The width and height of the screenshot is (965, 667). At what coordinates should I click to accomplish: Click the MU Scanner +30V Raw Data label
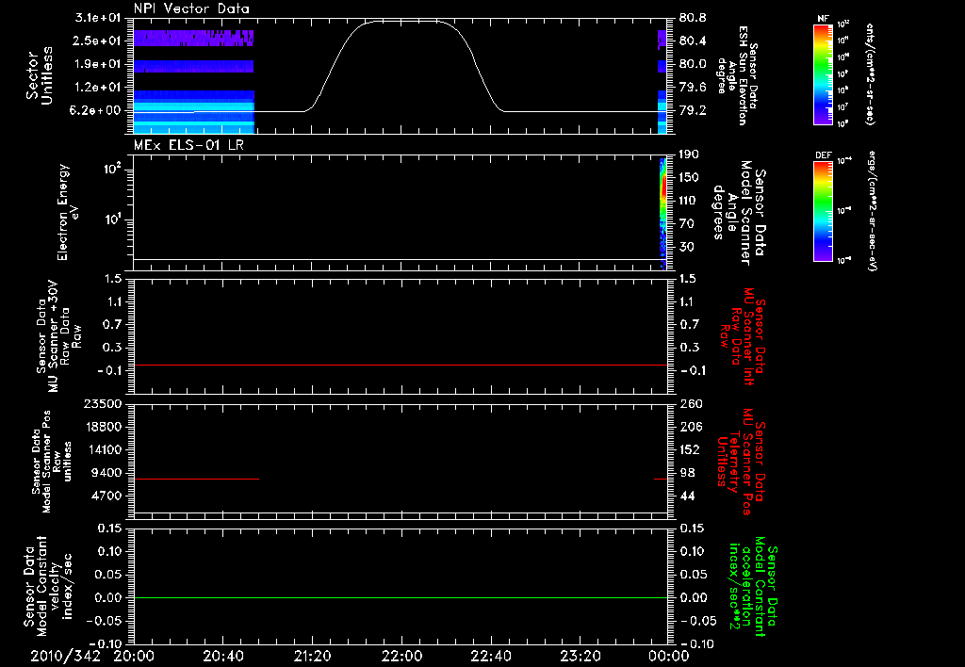[58, 336]
